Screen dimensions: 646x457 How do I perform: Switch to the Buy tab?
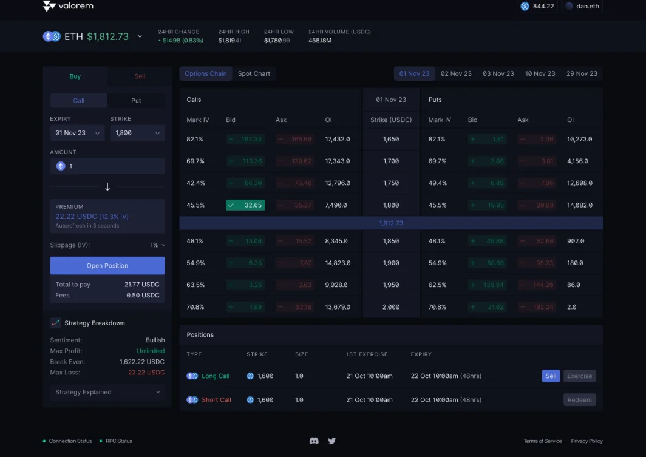(x=75, y=76)
